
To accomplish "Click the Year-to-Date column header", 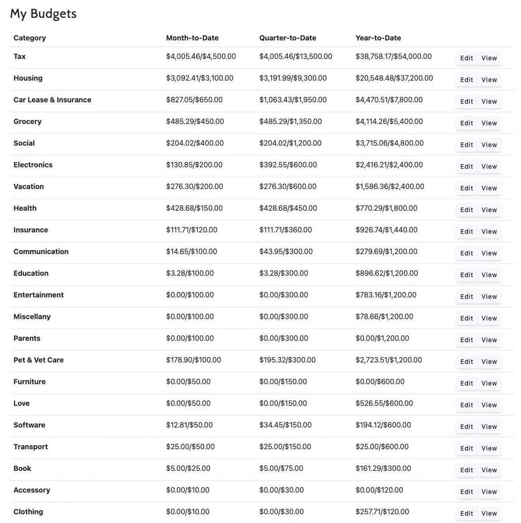I will [x=378, y=38].
